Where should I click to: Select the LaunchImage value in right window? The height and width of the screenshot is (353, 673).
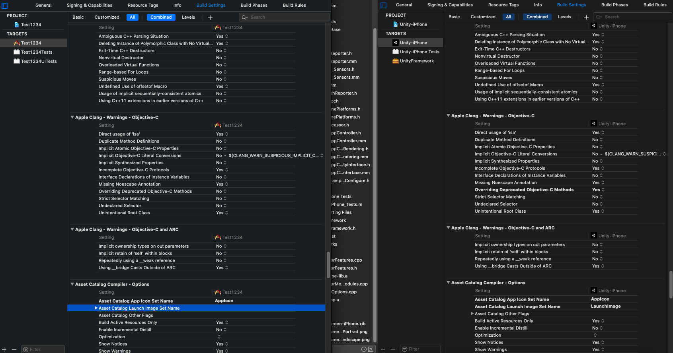(x=606, y=306)
